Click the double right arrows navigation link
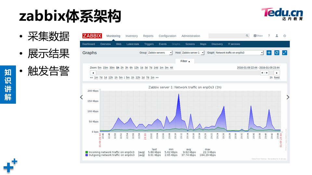Screen dimensions: 312x175 pos(157,77)
